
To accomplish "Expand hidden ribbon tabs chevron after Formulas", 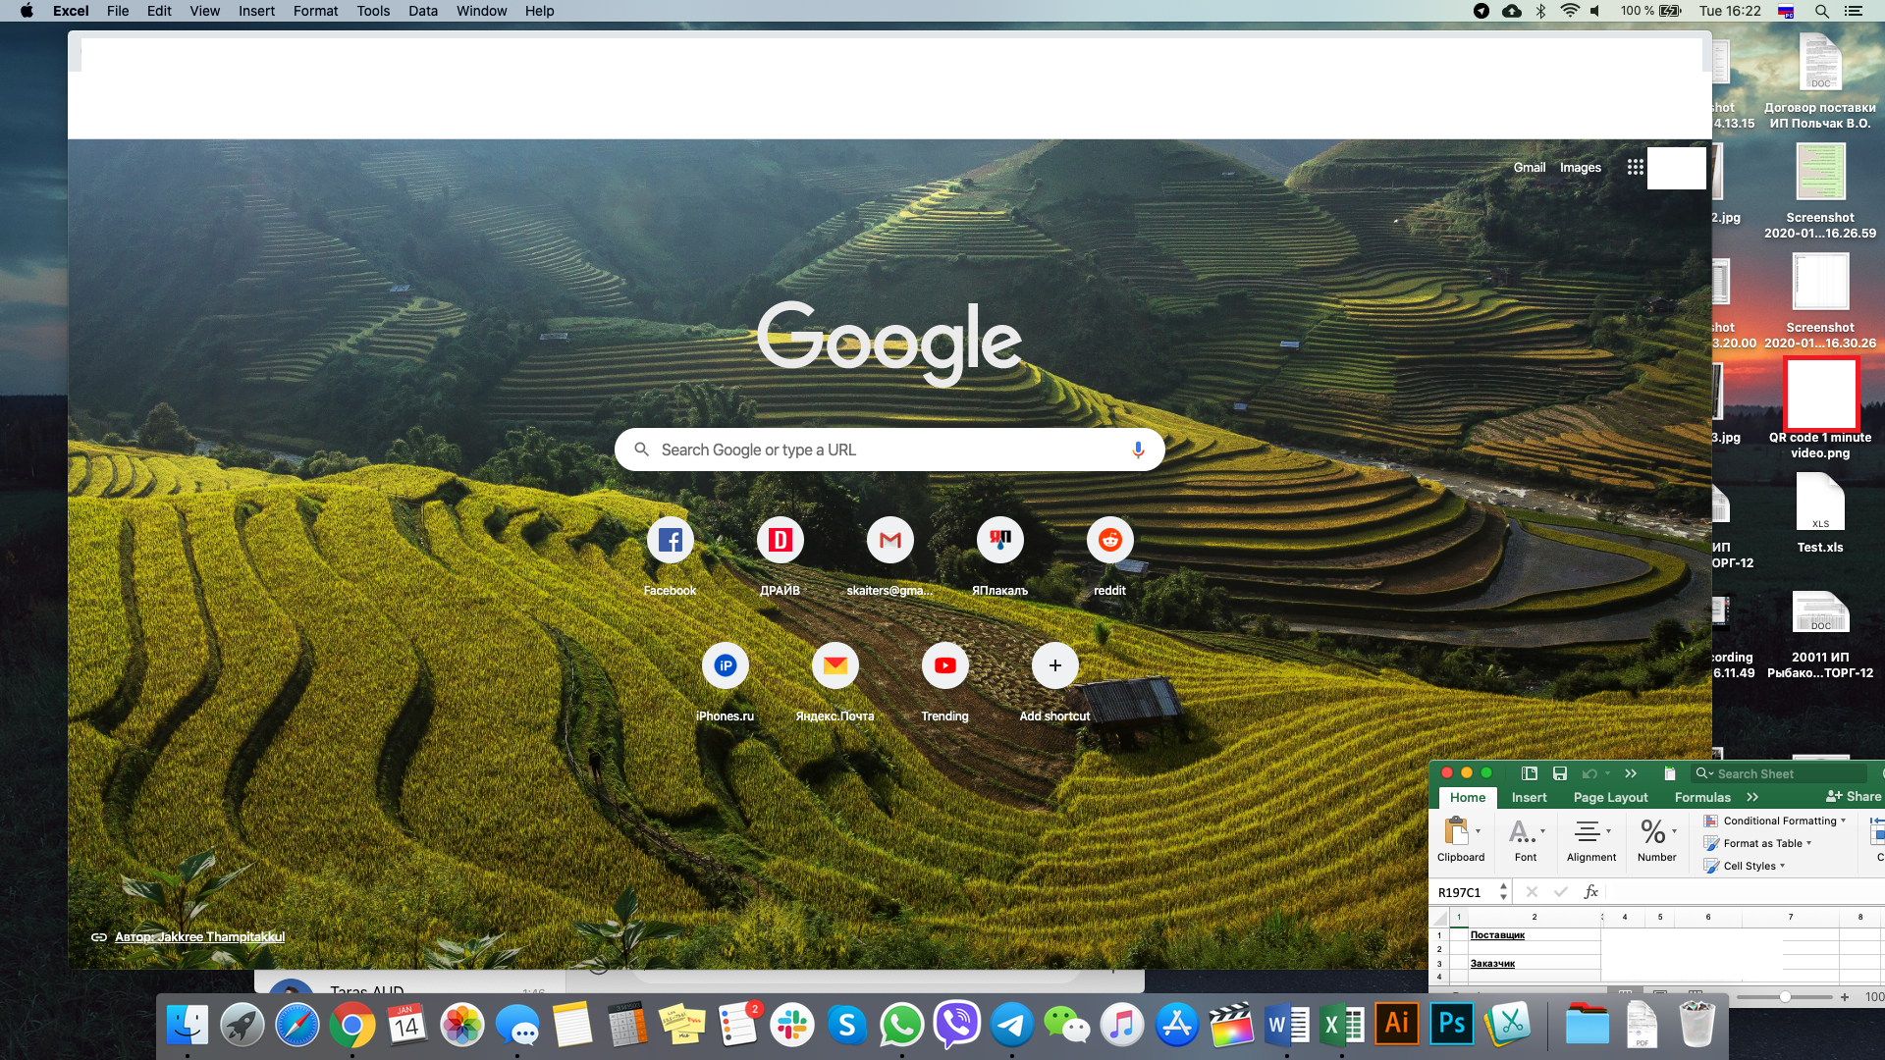I will [x=1752, y=797].
